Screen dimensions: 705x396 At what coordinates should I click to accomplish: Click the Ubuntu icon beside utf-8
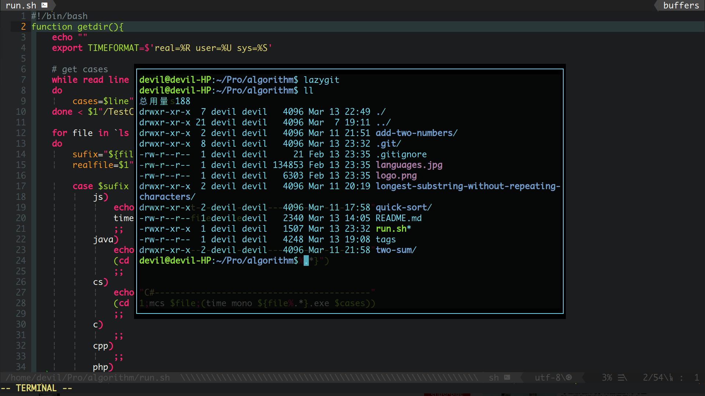[569, 377]
